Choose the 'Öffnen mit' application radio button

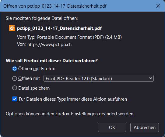pyautogui.click(x=15, y=78)
